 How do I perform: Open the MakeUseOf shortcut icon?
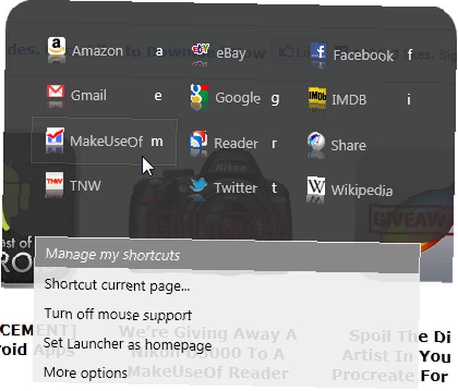(55, 136)
